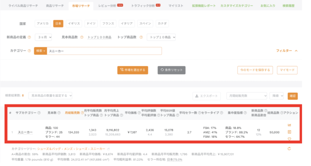This screenshot has width=311, height=166.
Task: Click the refresh icon below the actions
Action: point(289,149)
